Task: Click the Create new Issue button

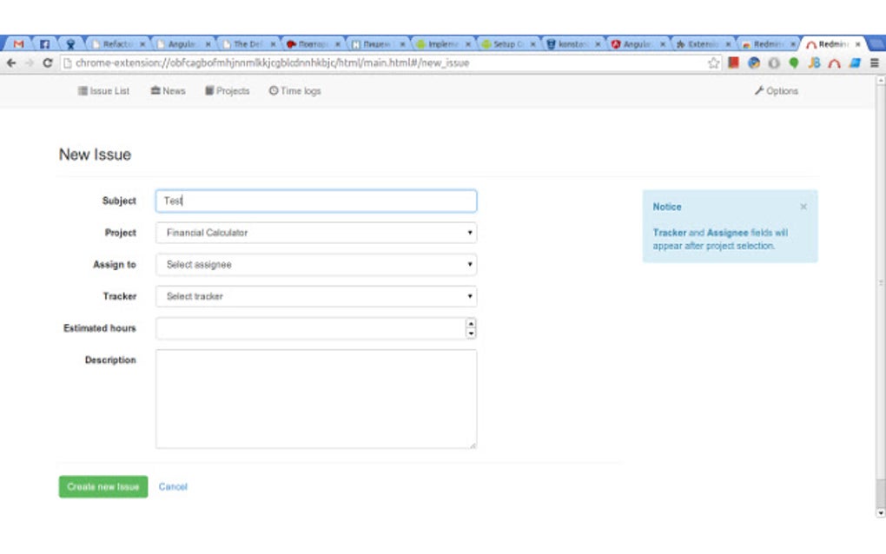Action: point(102,486)
